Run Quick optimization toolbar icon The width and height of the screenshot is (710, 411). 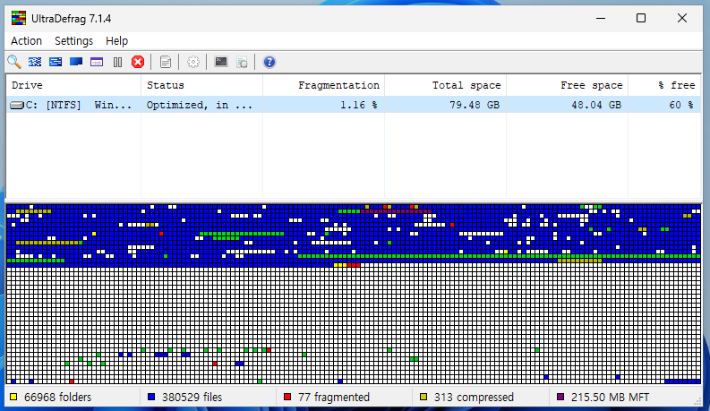click(x=56, y=62)
